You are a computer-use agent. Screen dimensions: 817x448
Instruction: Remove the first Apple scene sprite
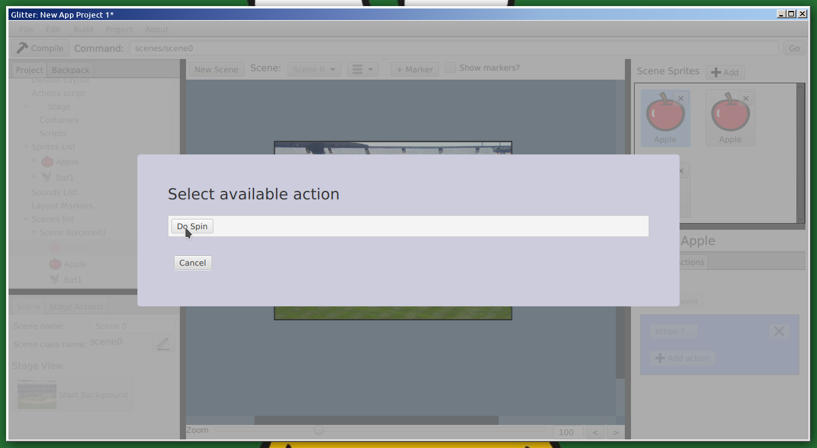pyautogui.click(x=681, y=98)
